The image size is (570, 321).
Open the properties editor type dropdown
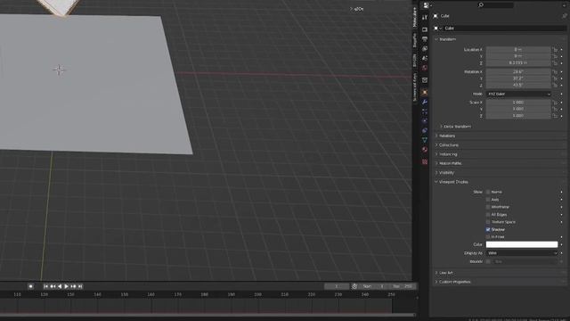coord(427,5)
